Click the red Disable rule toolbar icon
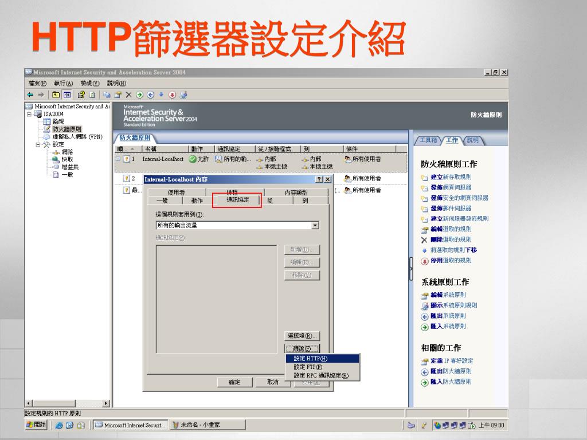 (172, 95)
